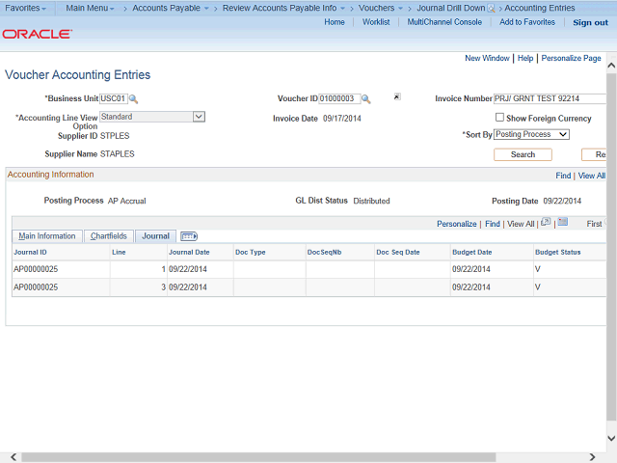Click right arrow of horizontal scrollbar
This screenshot has width=617, height=463.
tap(592, 456)
